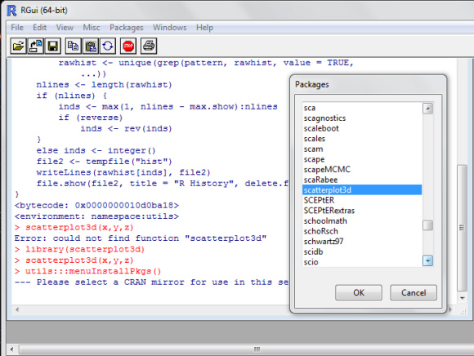Select the scagnostics package
Screen dimensions: 474x356
(362, 118)
